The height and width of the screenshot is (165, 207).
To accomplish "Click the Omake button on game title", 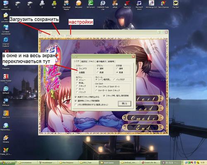I will 143,118.
